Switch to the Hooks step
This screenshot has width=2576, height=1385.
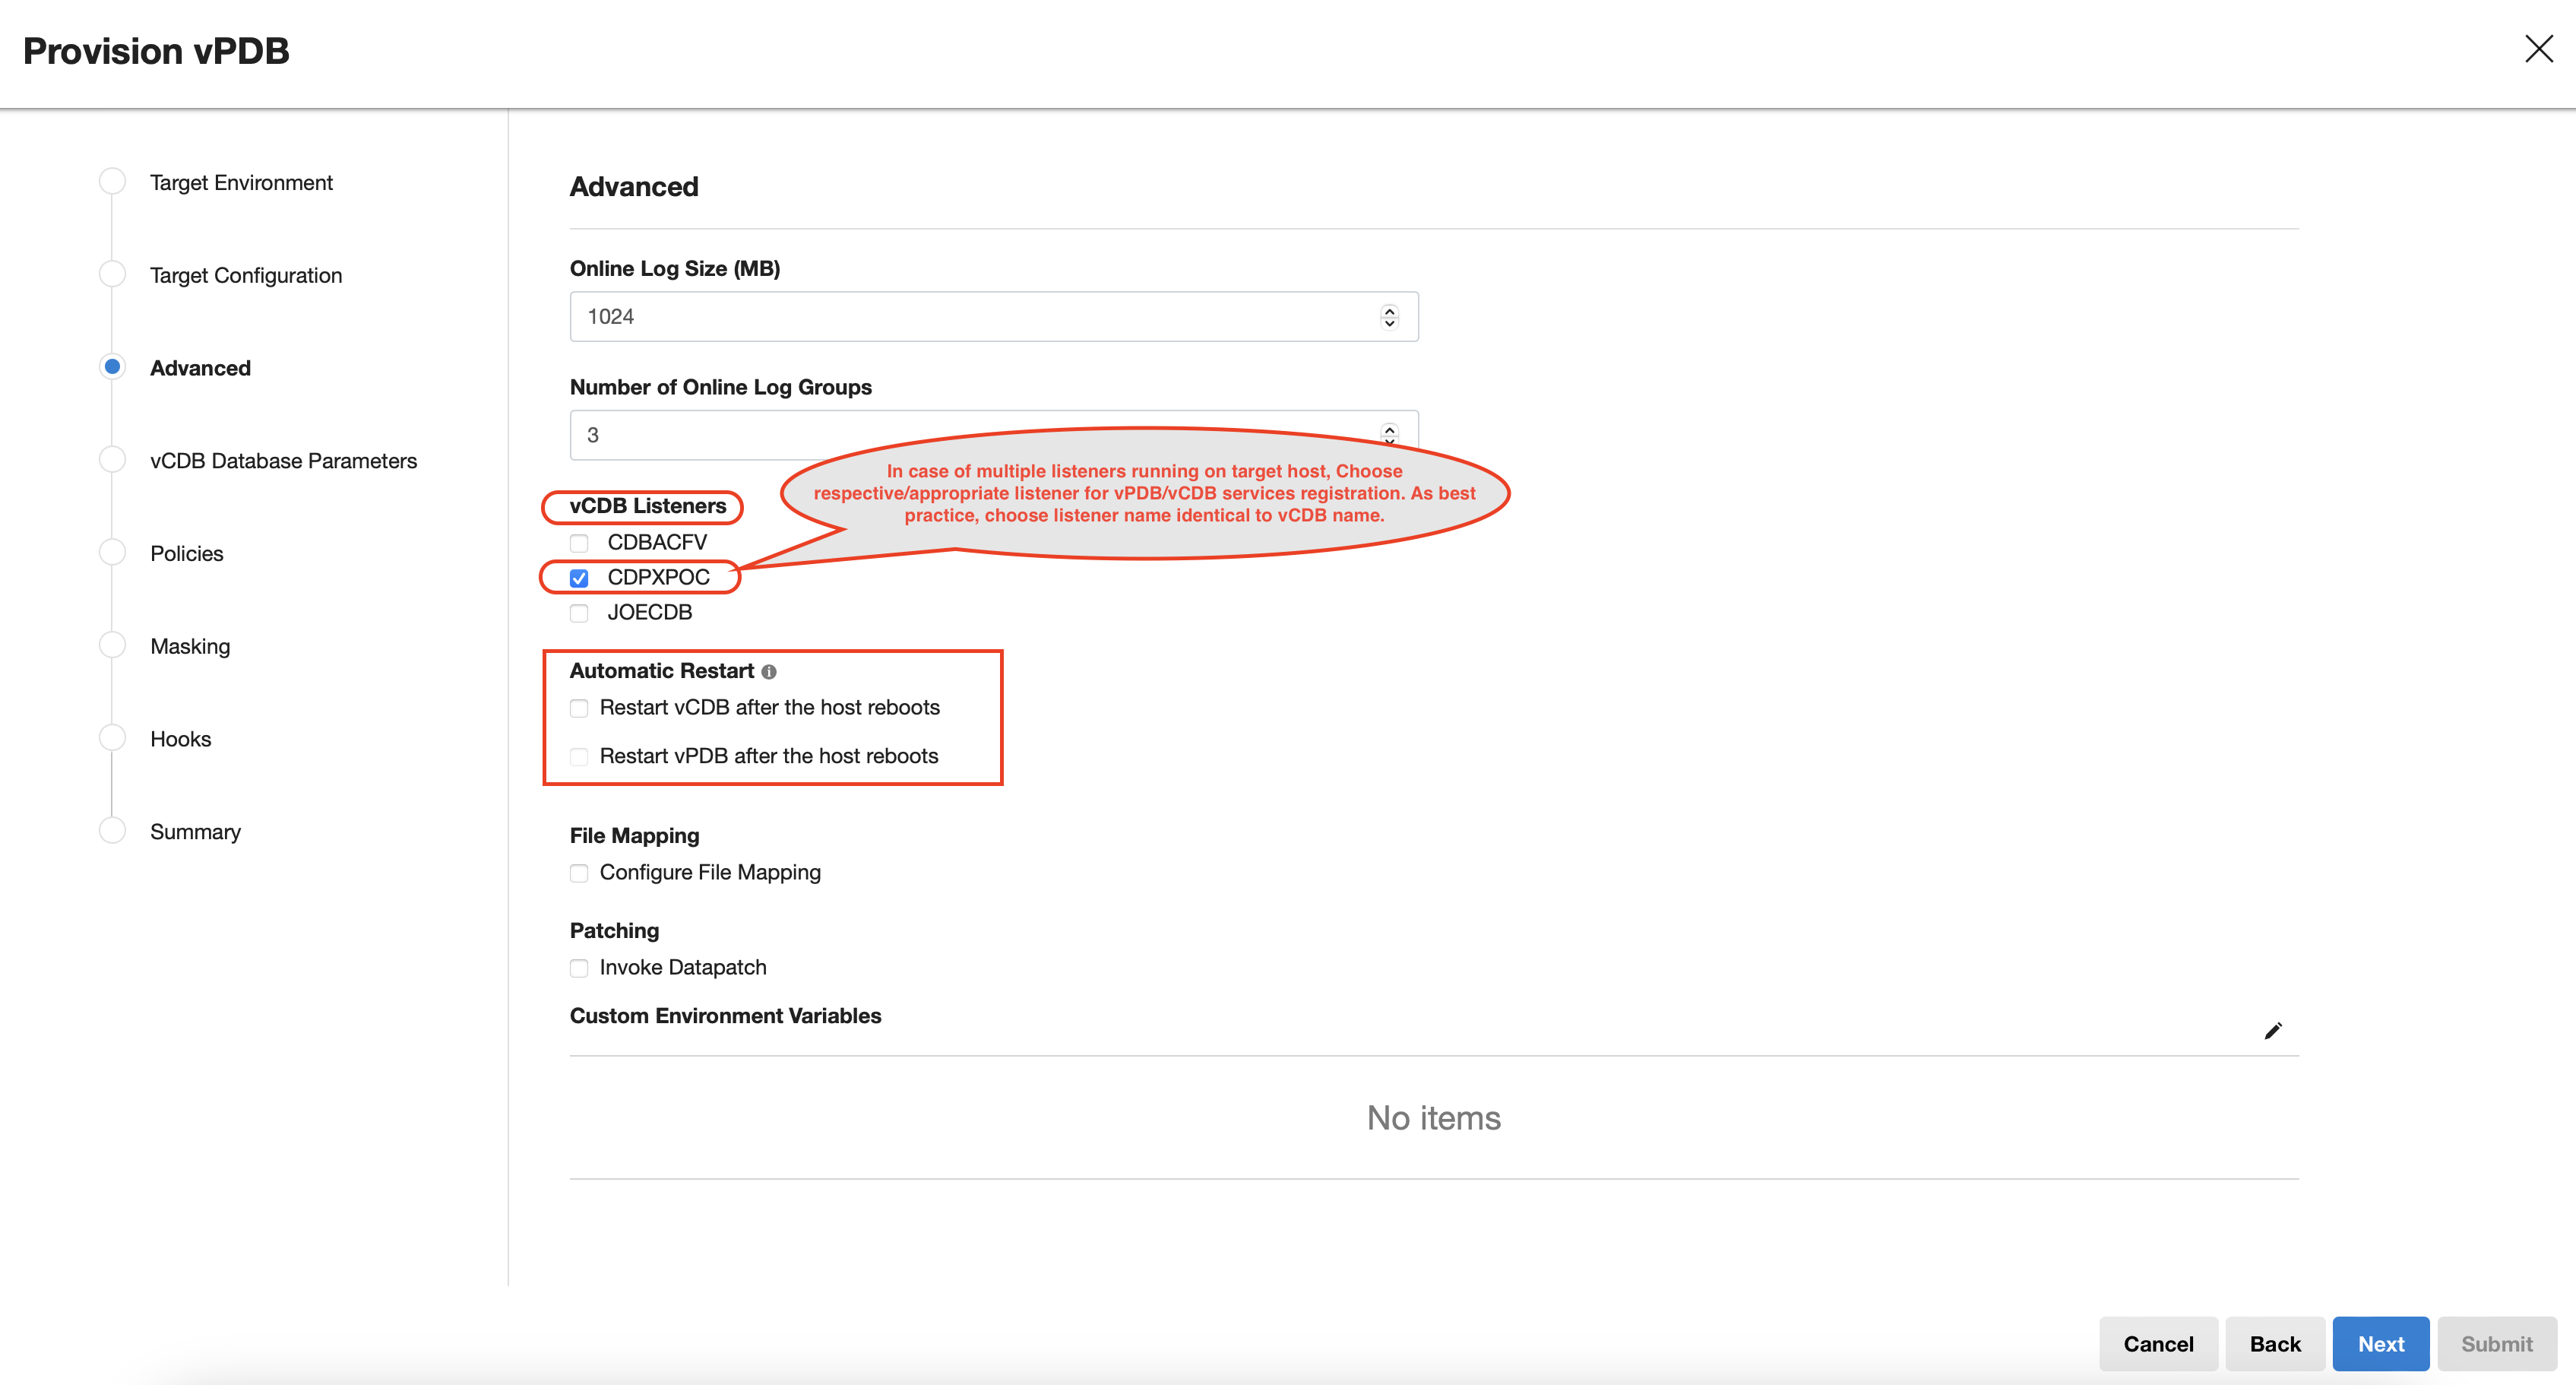point(180,739)
